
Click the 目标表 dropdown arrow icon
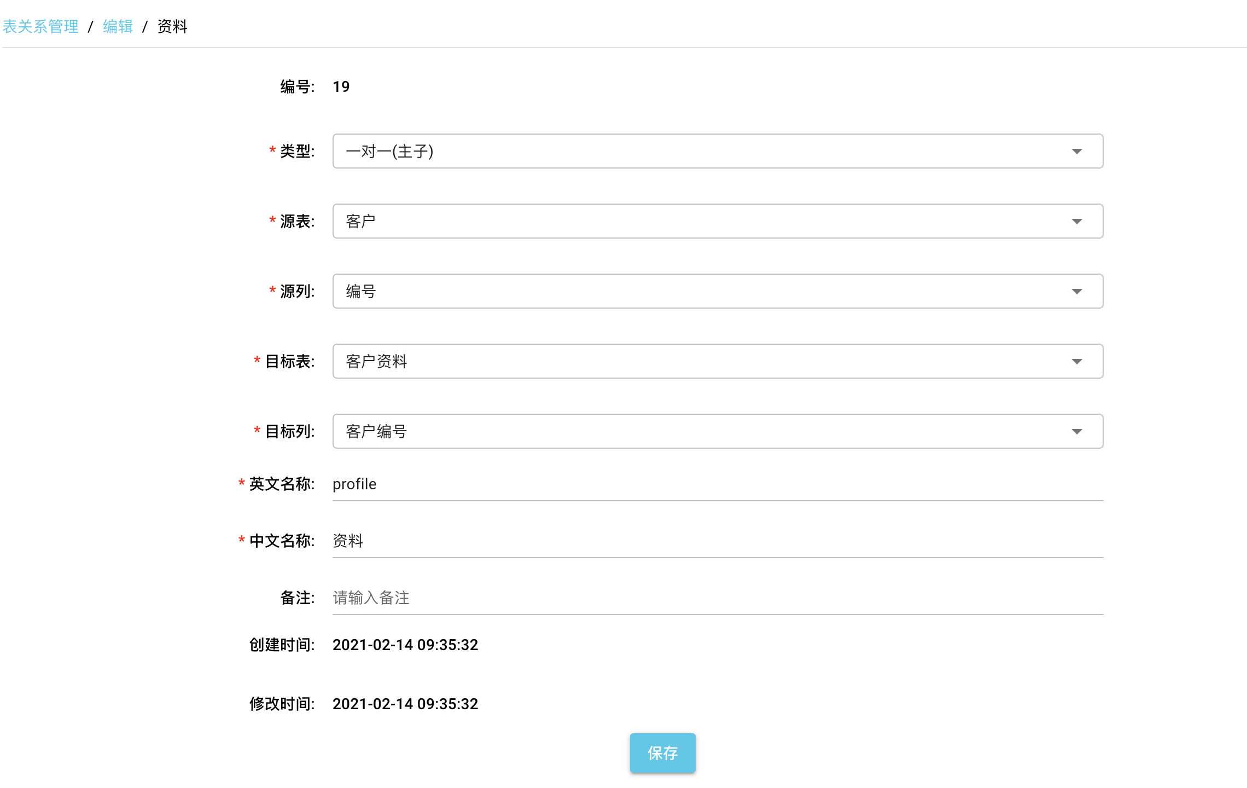pyautogui.click(x=1076, y=362)
